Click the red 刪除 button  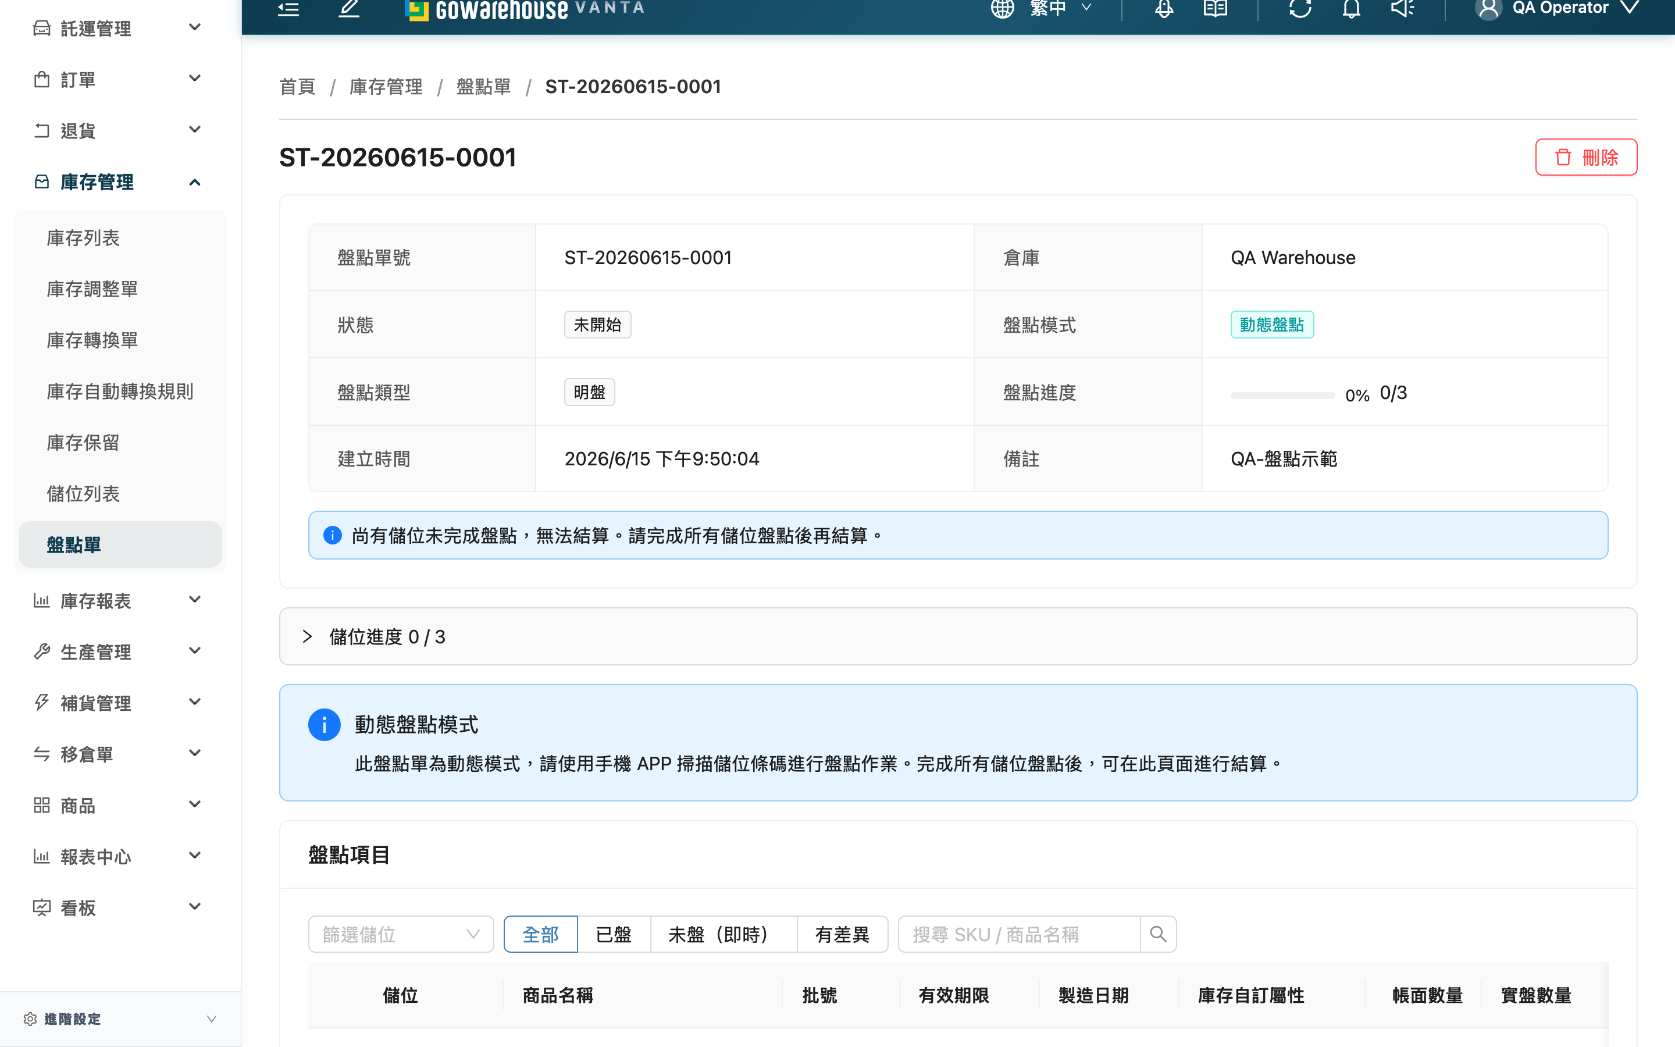[x=1585, y=157]
